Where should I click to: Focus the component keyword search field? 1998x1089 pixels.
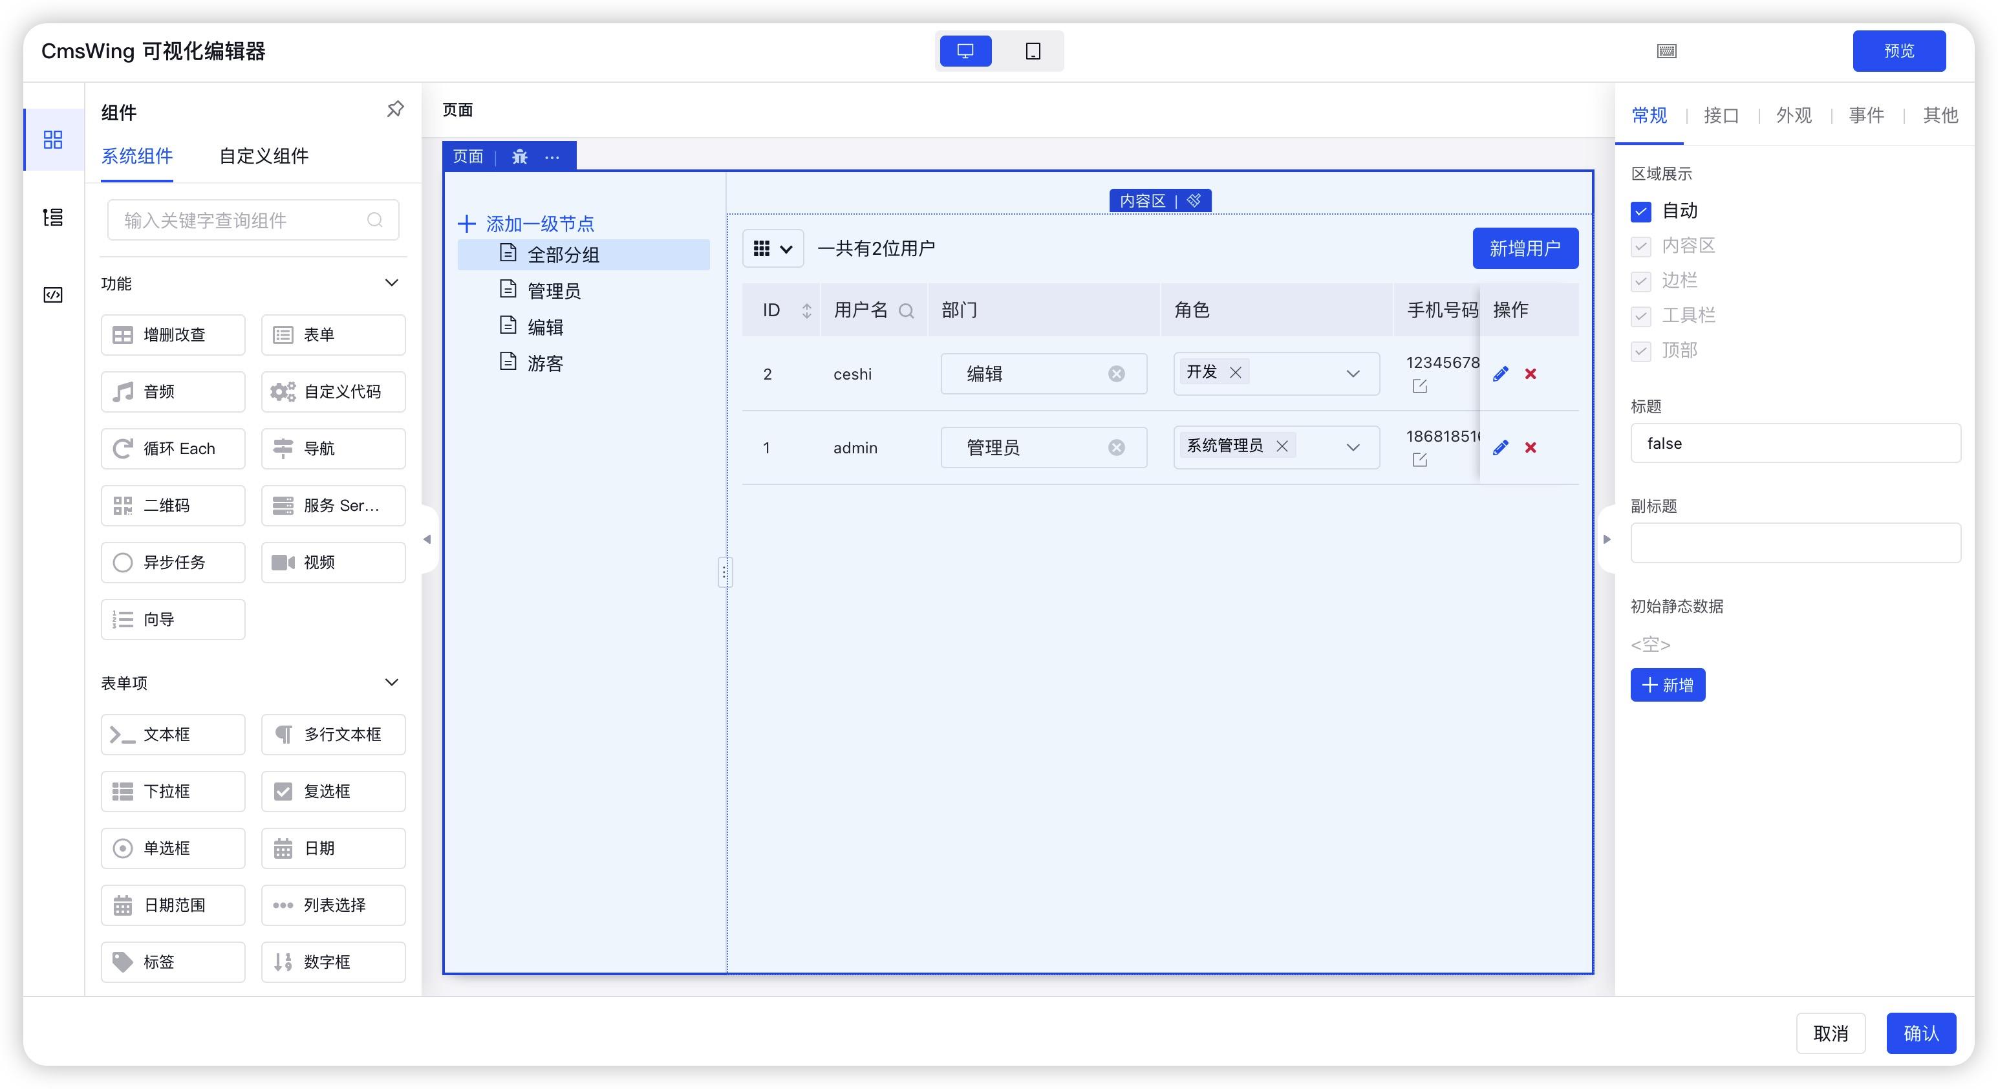(253, 221)
